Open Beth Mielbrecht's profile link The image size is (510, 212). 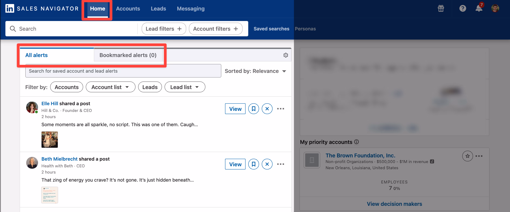tap(59, 159)
